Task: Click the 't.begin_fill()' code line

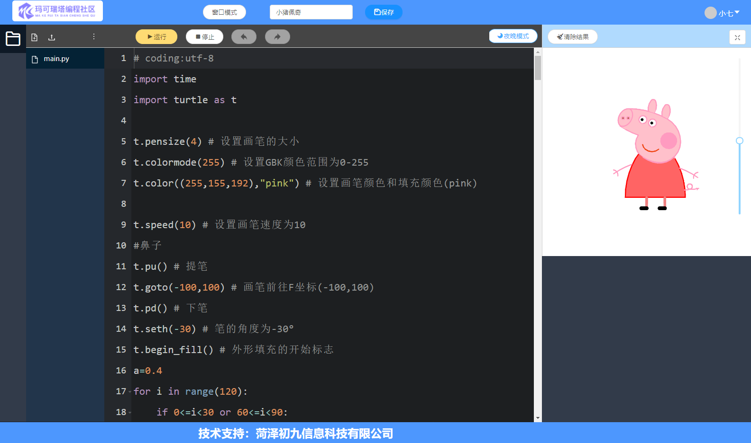Action: point(234,350)
